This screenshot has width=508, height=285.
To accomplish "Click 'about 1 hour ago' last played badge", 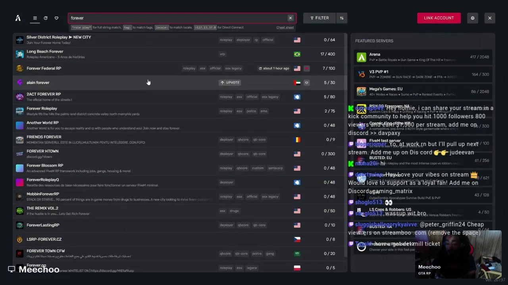I will pyautogui.click(x=274, y=68).
